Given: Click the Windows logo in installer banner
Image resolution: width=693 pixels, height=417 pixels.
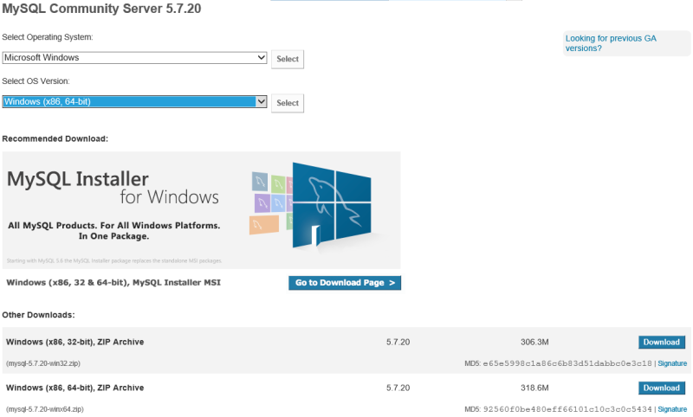Looking at the screenshot, I should point(332,205).
